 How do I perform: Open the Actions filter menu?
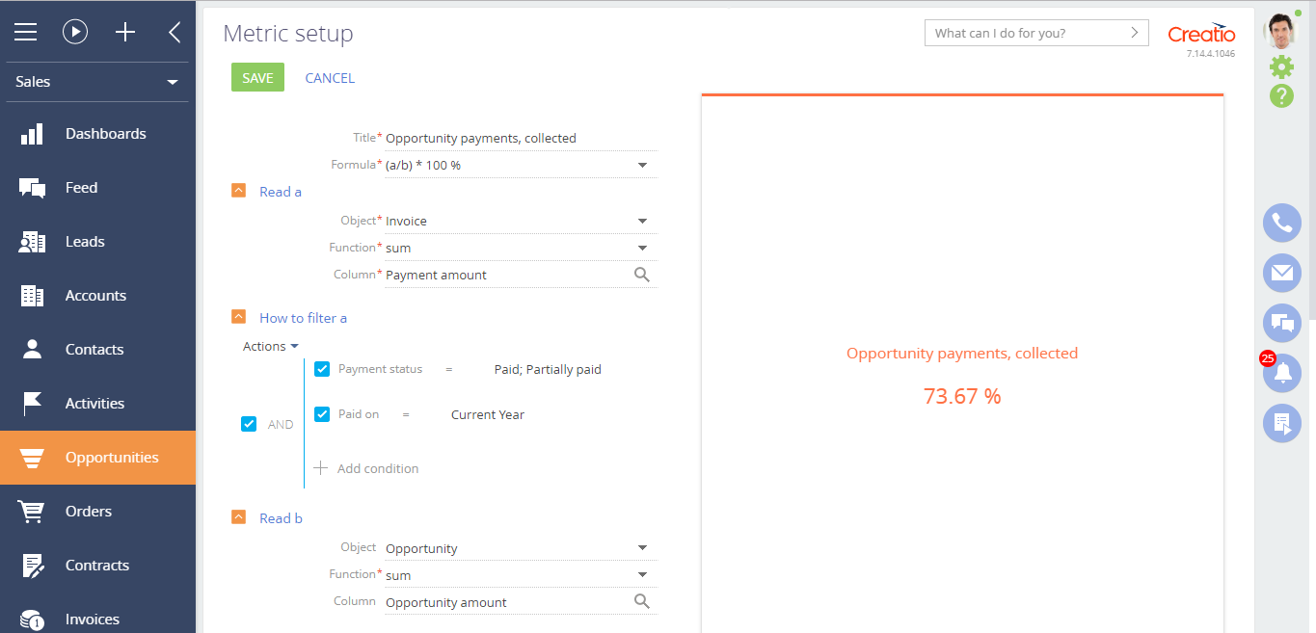coord(270,346)
